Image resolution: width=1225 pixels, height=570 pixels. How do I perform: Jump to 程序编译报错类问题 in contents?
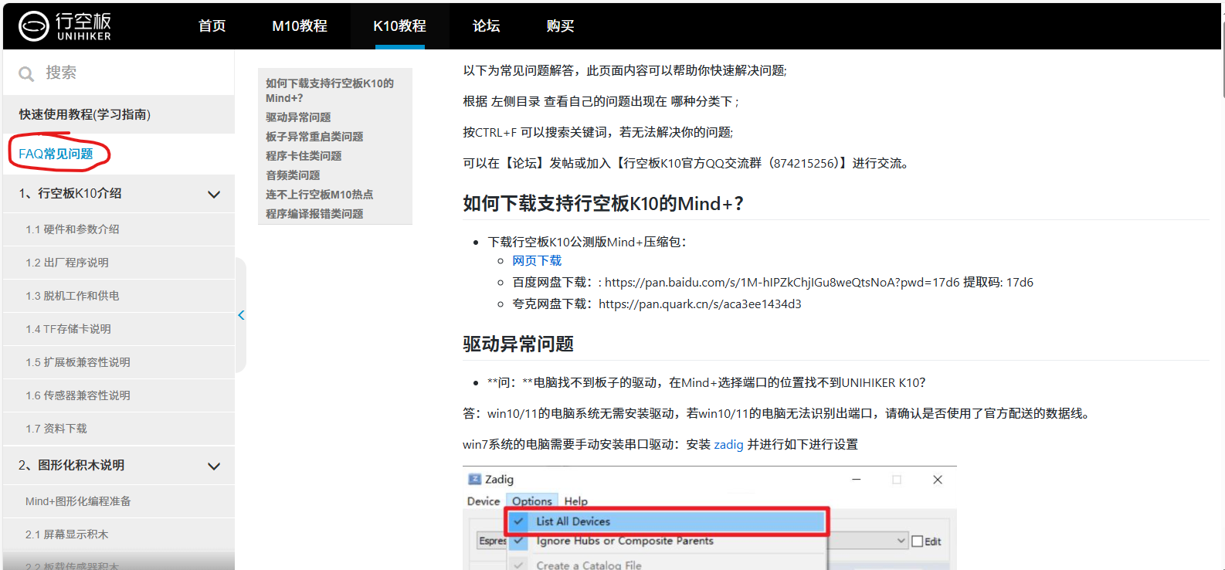pyautogui.click(x=314, y=214)
